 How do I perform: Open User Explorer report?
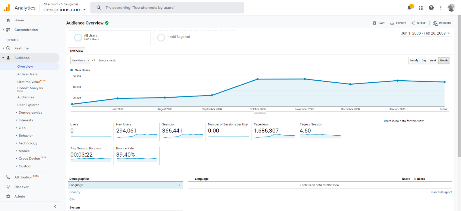[x=28, y=105]
